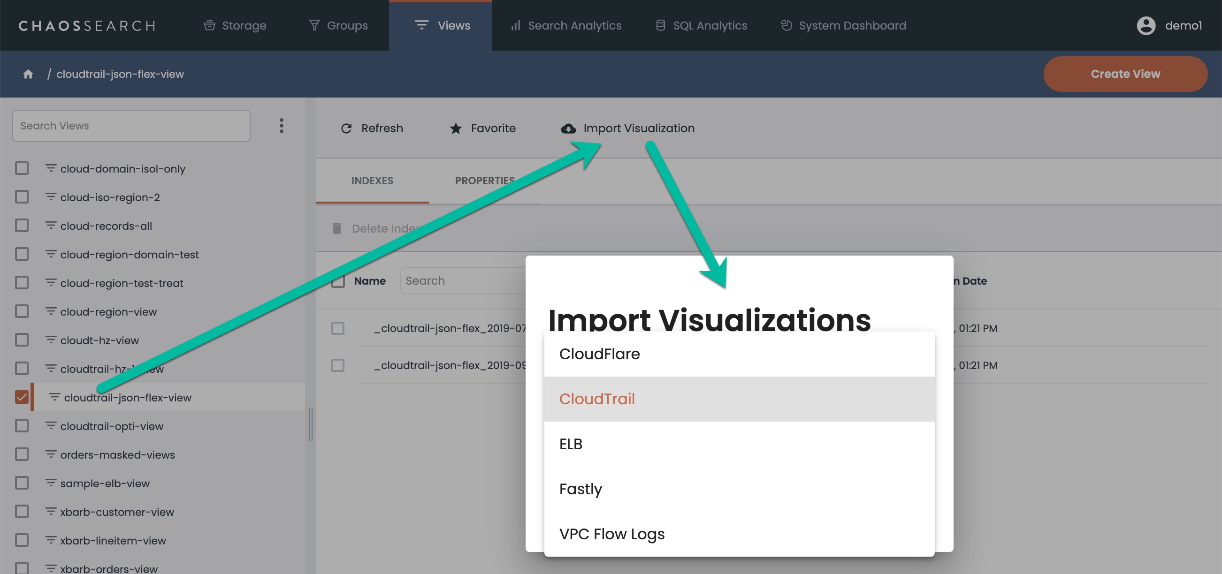Click the Create View button
Image resolution: width=1222 pixels, height=574 pixels.
[x=1125, y=74]
